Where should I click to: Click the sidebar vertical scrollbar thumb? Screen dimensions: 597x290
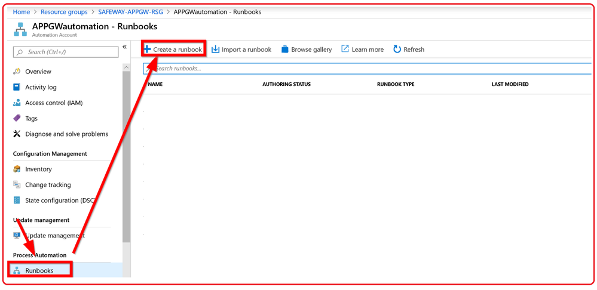tap(127, 156)
